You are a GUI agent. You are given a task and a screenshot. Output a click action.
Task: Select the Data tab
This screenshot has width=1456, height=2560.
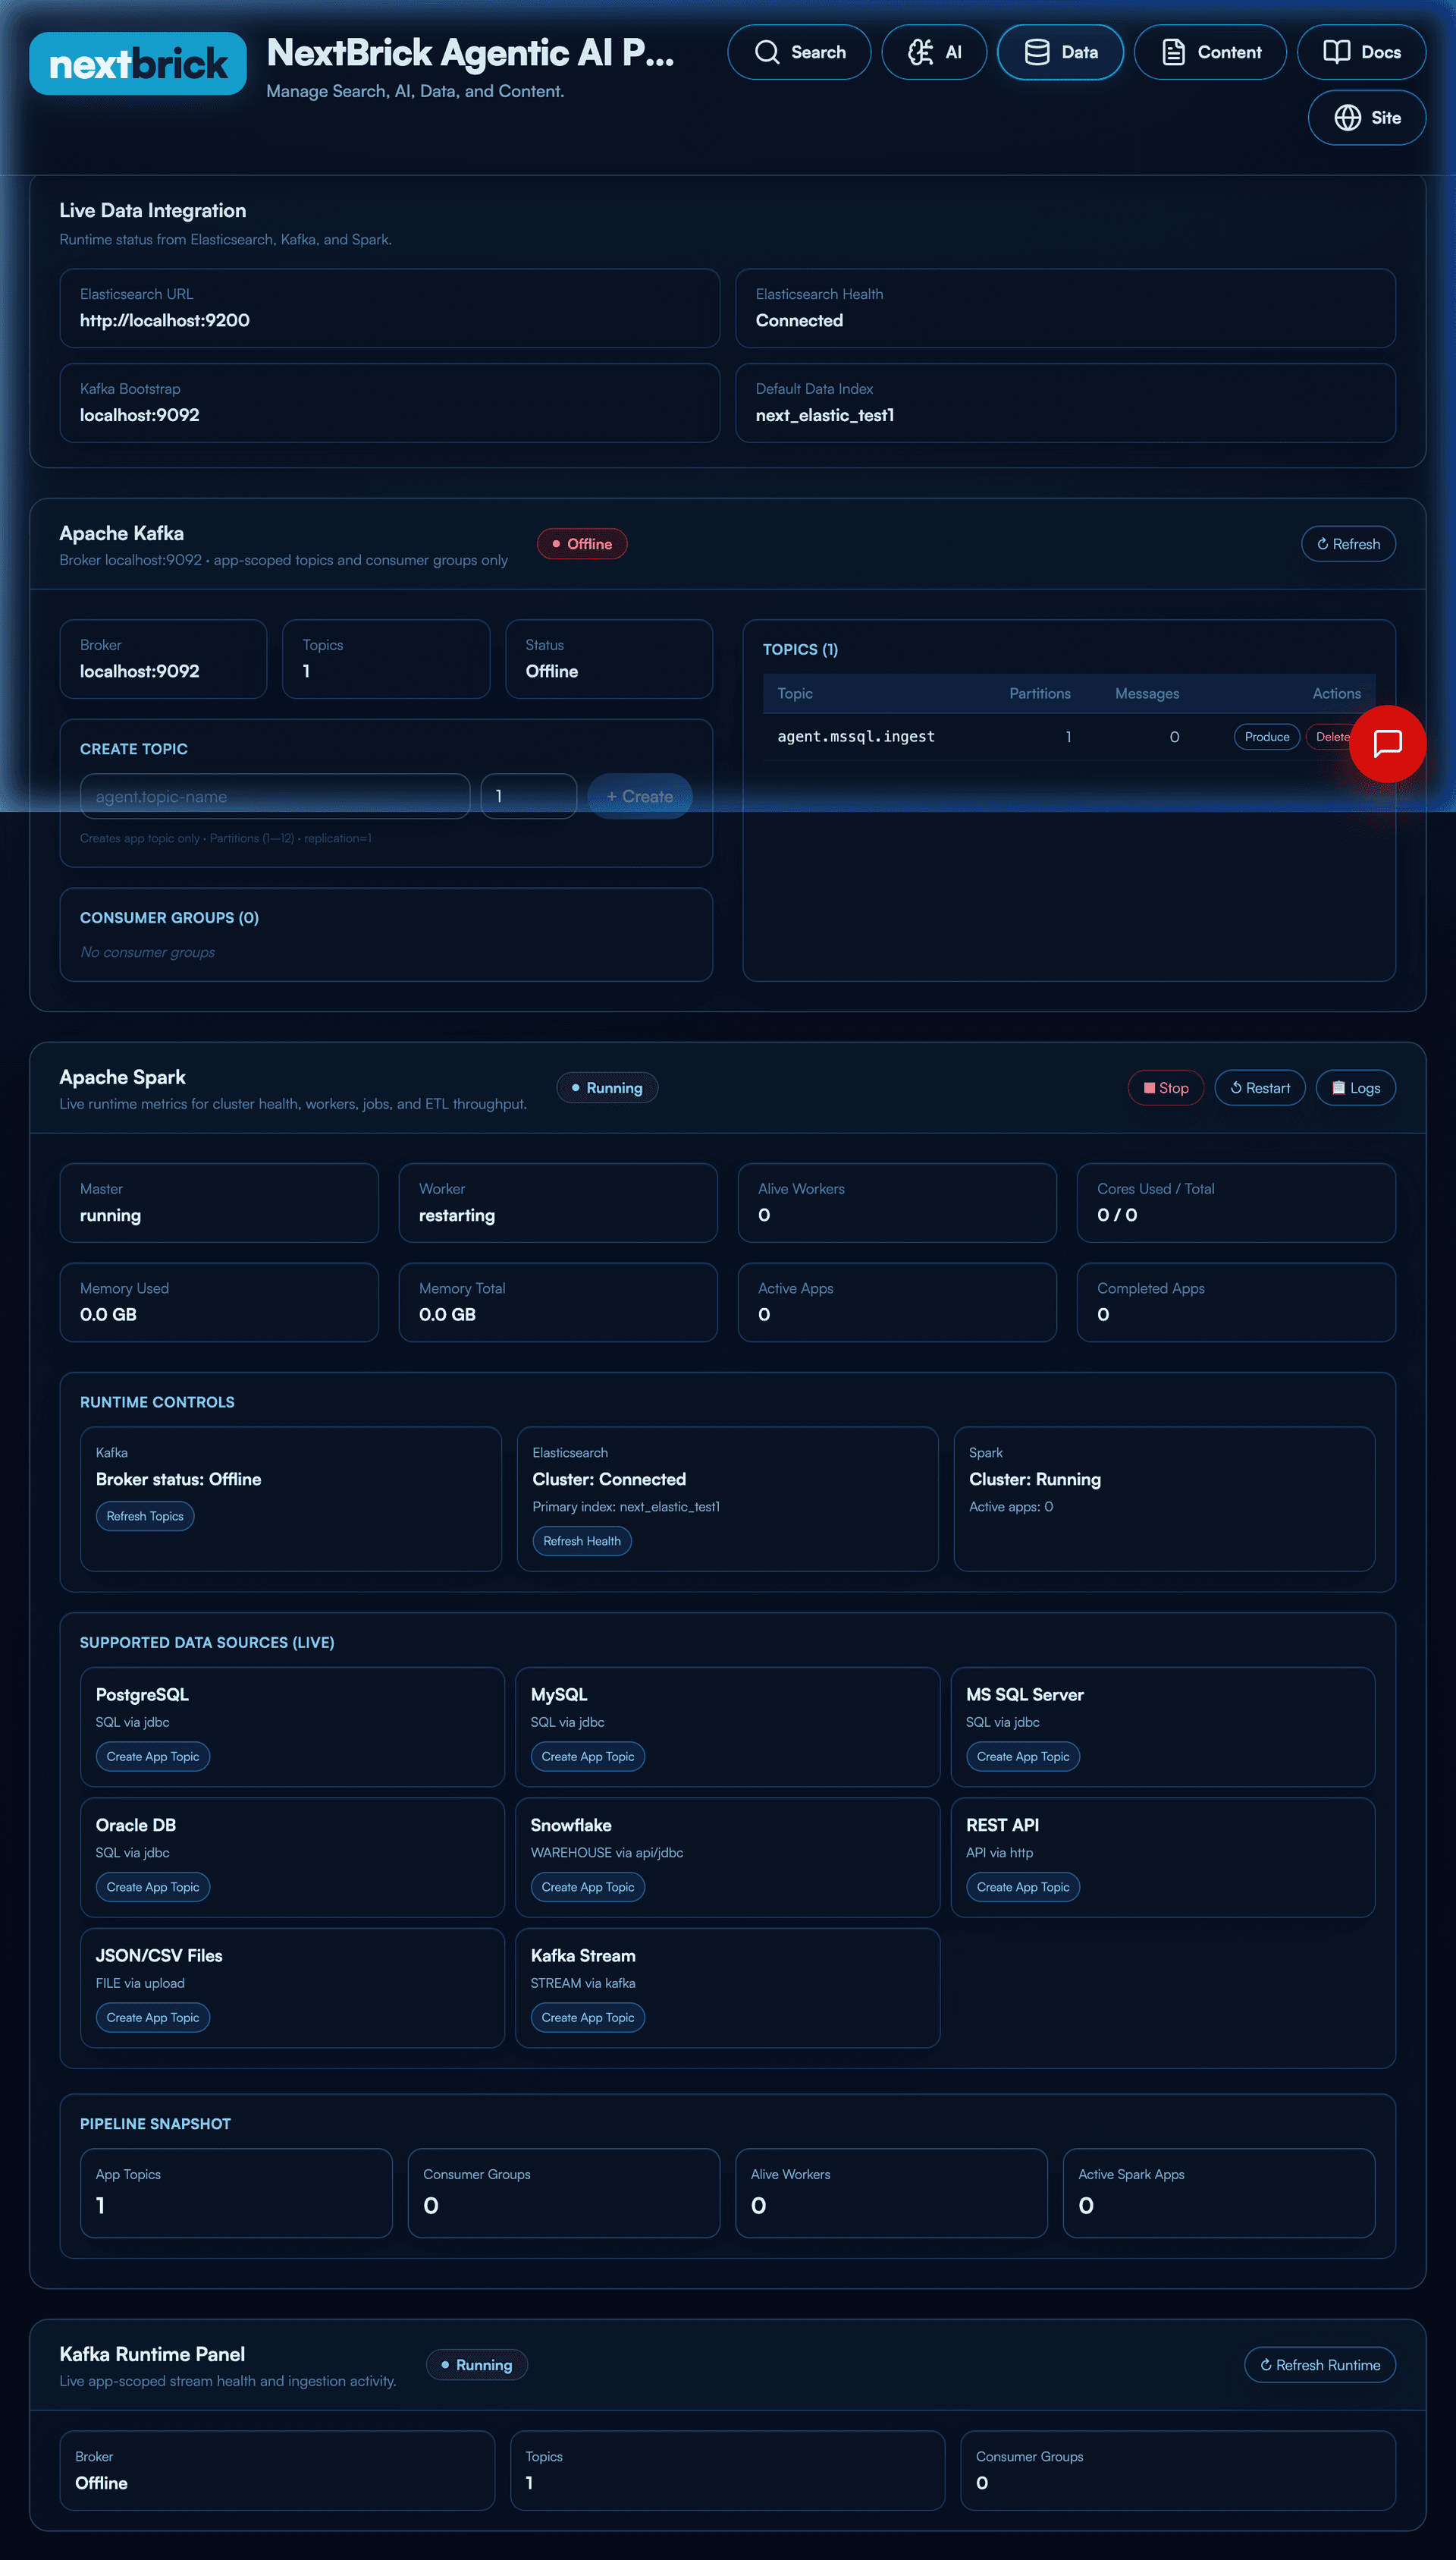1060,52
